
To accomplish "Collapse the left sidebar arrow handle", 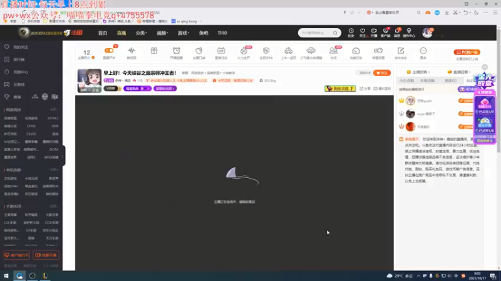I will click(63, 155).
